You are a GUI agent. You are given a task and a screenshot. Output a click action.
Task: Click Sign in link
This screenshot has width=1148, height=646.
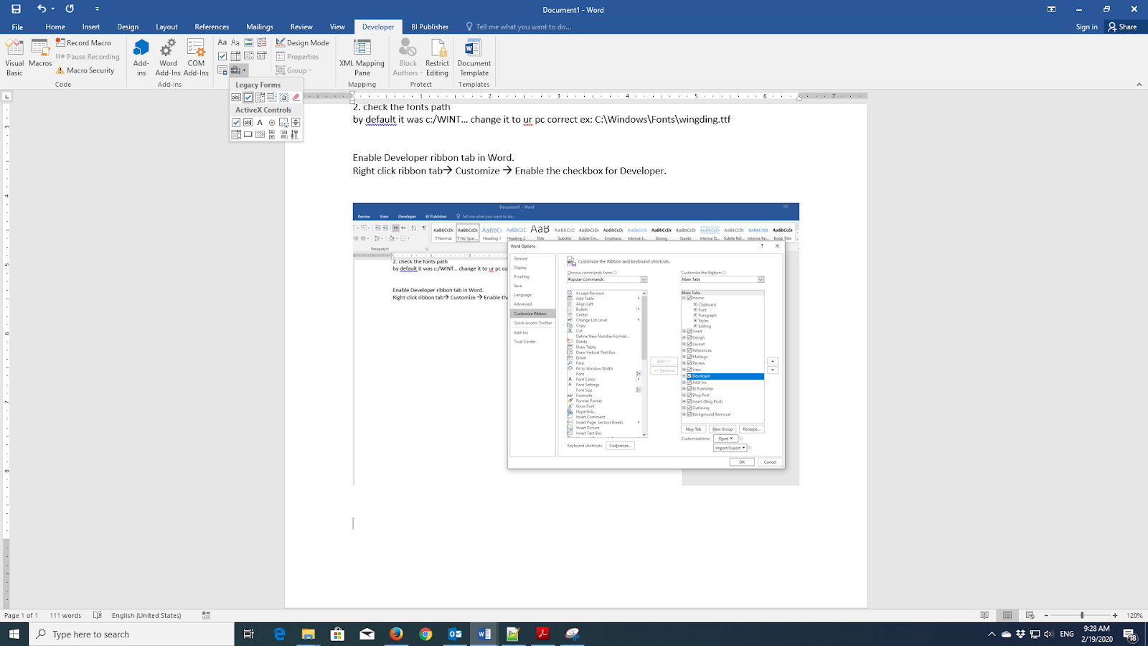click(x=1086, y=27)
